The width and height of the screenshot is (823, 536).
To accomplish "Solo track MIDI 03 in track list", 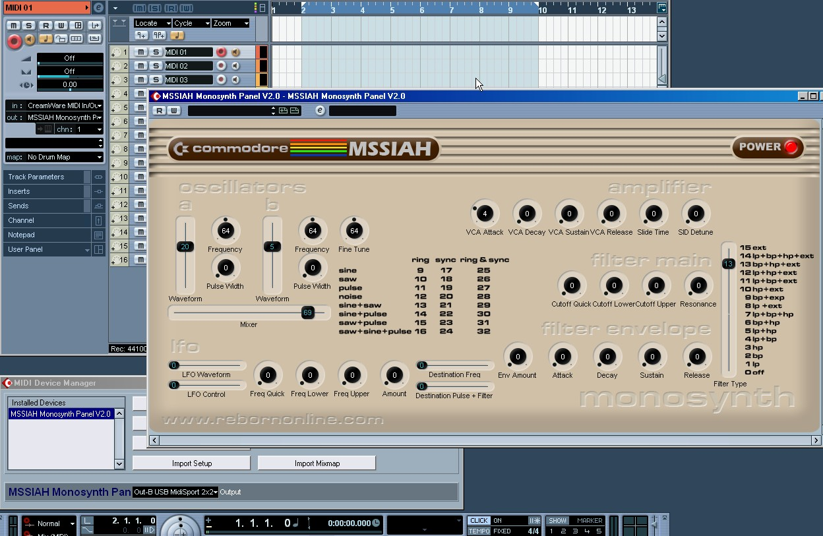I will pyautogui.click(x=156, y=80).
